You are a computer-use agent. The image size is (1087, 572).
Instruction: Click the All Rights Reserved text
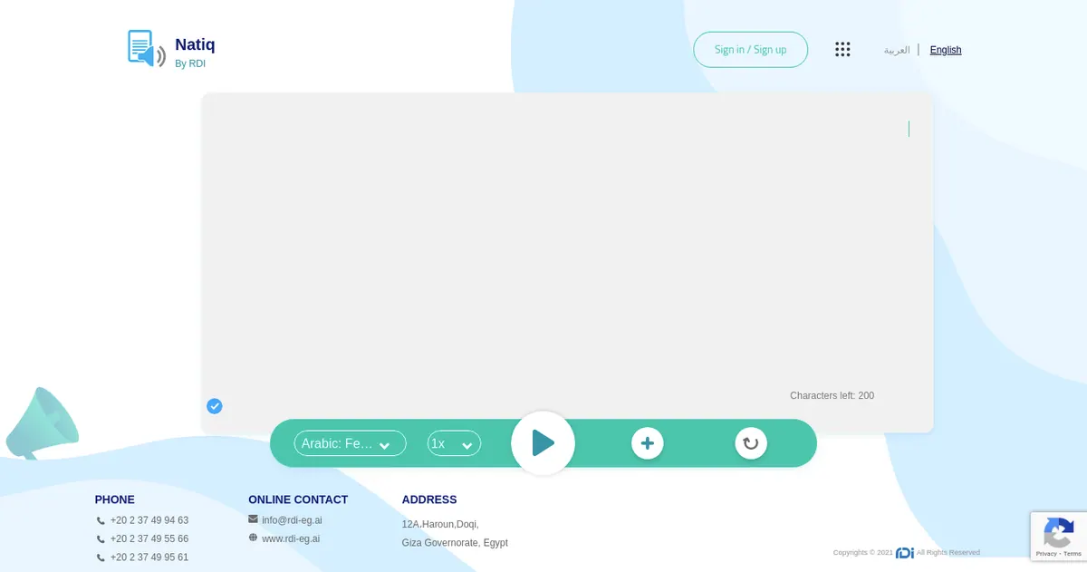click(948, 552)
